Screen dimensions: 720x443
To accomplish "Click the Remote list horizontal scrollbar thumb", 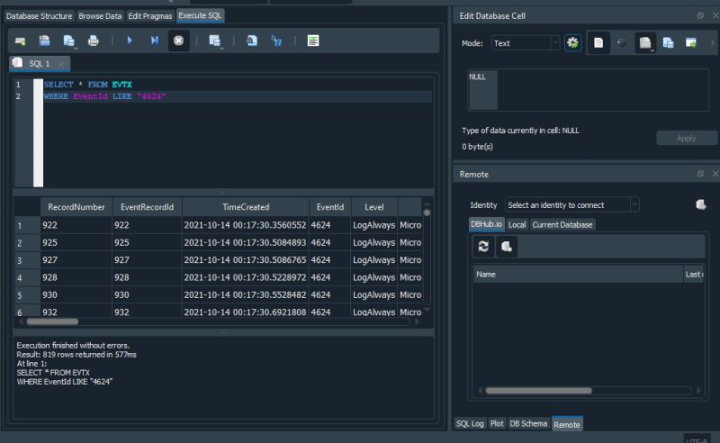I will [x=538, y=391].
